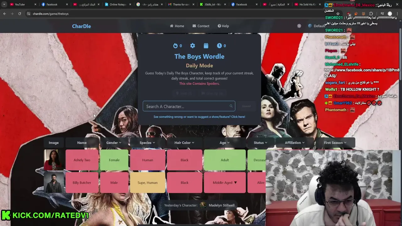Screen dimensions: 402x226
Task: Click the Home house icon in navbar
Action: tap(171, 26)
